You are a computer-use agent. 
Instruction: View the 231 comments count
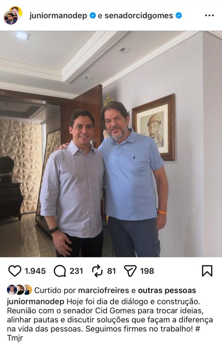coord(76,271)
